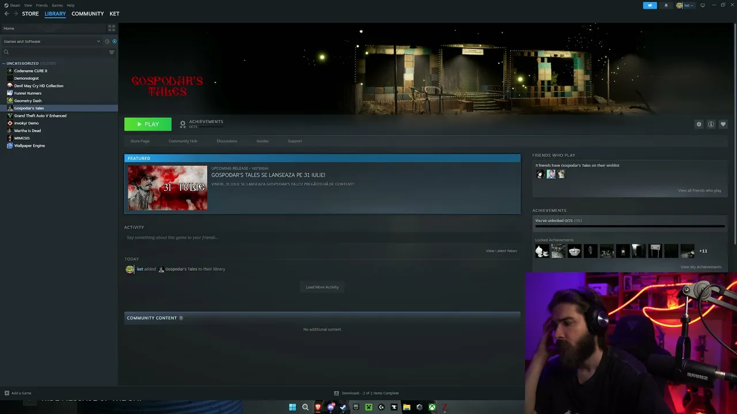Open Epic Games Launcher from taskbar

[356, 407]
